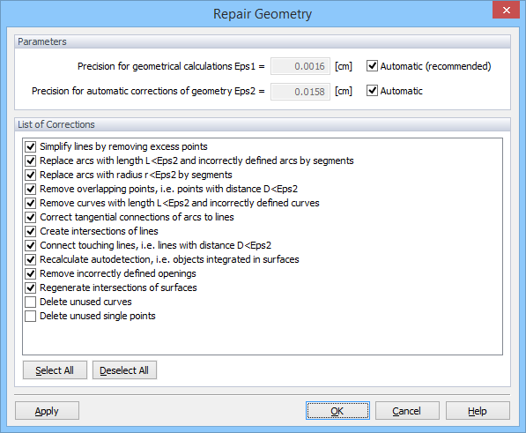This screenshot has width=526, height=433.
Task: Enable Delete unused curves
Action: pos(31,302)
